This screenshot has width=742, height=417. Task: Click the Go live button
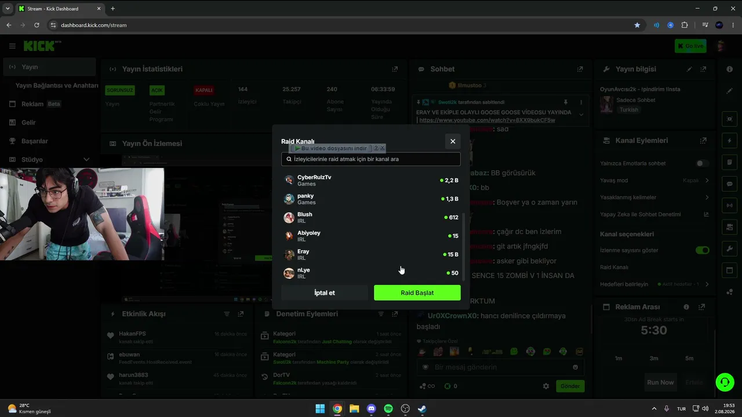tap(690, 46)
